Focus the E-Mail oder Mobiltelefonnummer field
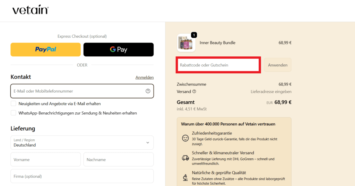355x186 pixels. [x=82, y=91]
